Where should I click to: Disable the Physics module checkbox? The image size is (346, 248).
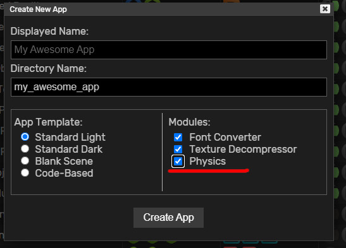point(178,161)
